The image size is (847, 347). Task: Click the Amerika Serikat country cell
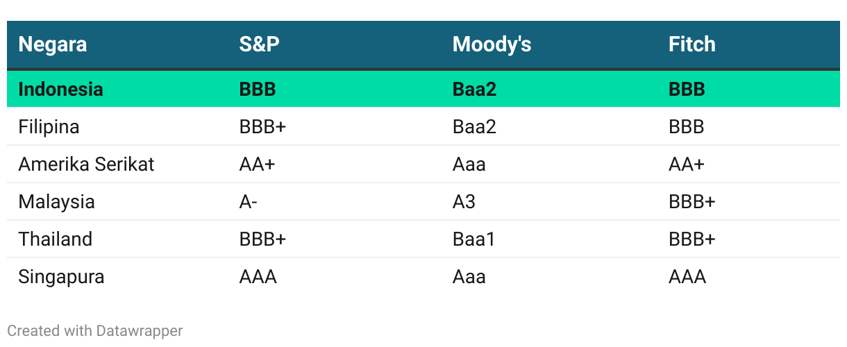[x=86, y=164]
